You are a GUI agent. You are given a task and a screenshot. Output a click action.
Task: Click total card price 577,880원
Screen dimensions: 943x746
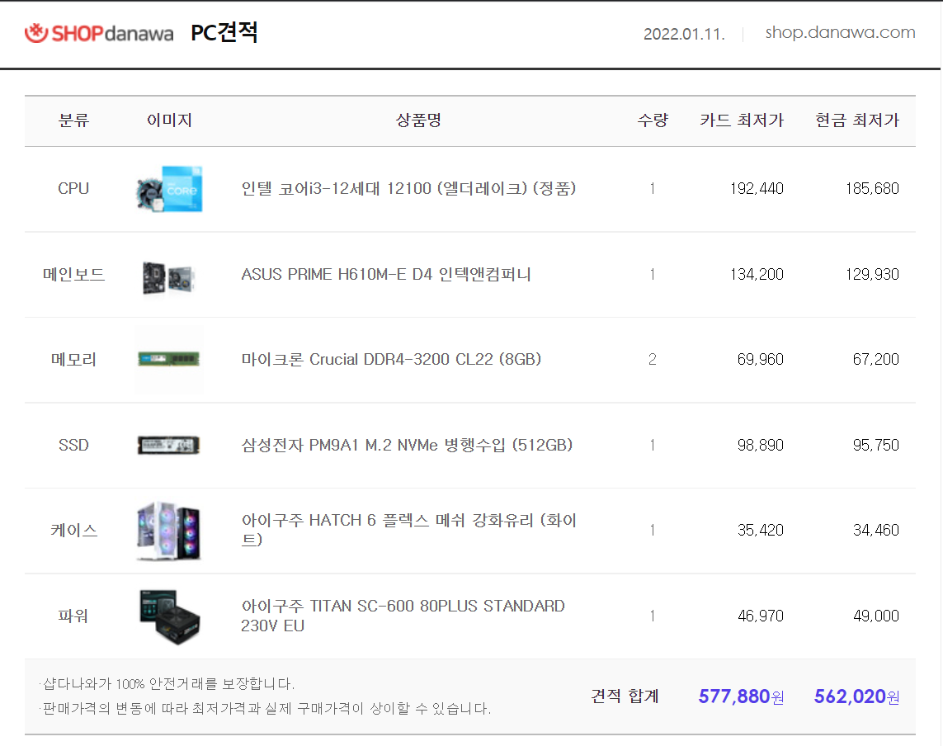[x=741, y=696]
